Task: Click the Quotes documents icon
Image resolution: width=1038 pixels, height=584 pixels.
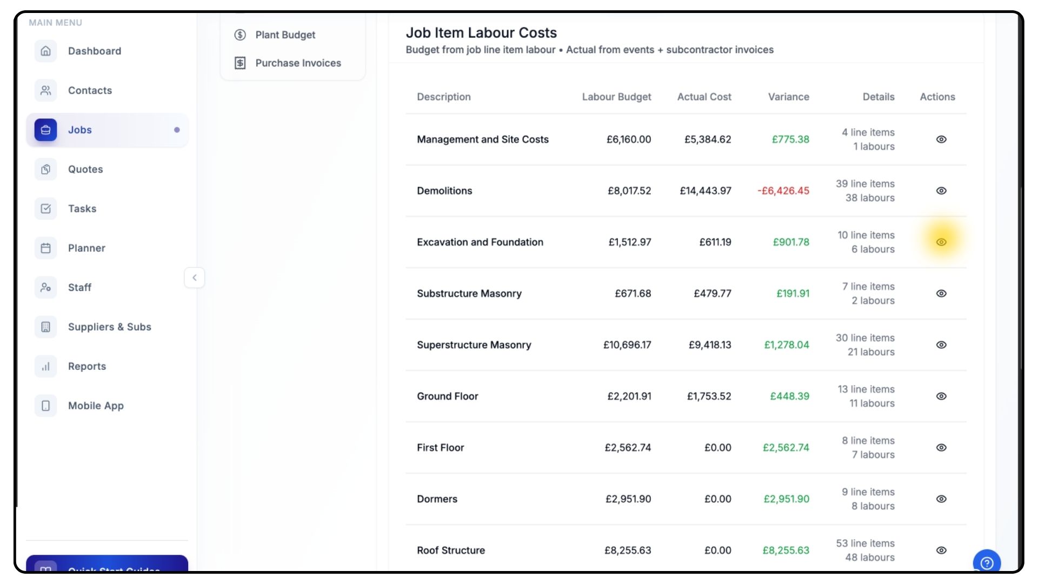Action: coord(46,169)
